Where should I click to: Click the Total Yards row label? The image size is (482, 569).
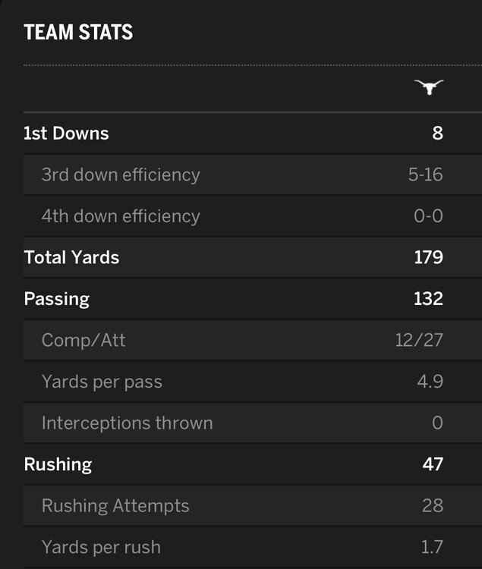71,257
